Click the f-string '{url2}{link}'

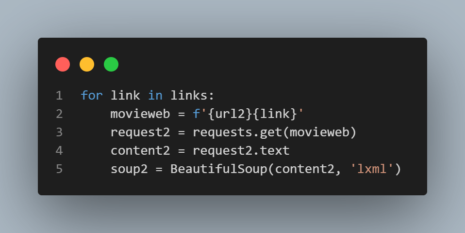click(x=249, y=114)
